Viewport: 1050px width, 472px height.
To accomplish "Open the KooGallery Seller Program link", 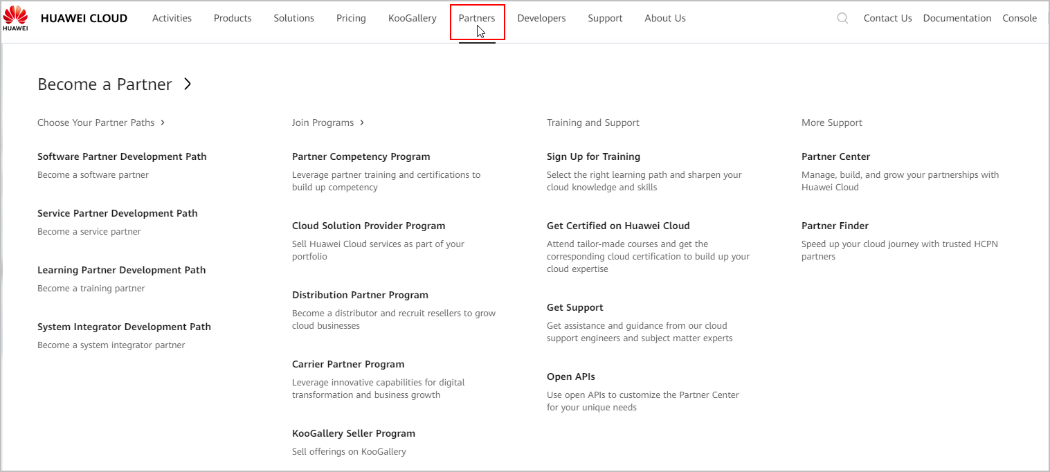I will pos(354,433).
